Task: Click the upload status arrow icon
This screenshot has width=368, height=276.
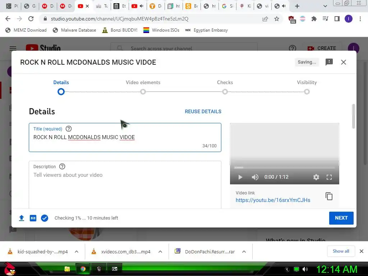Action: tap(22, 218)
